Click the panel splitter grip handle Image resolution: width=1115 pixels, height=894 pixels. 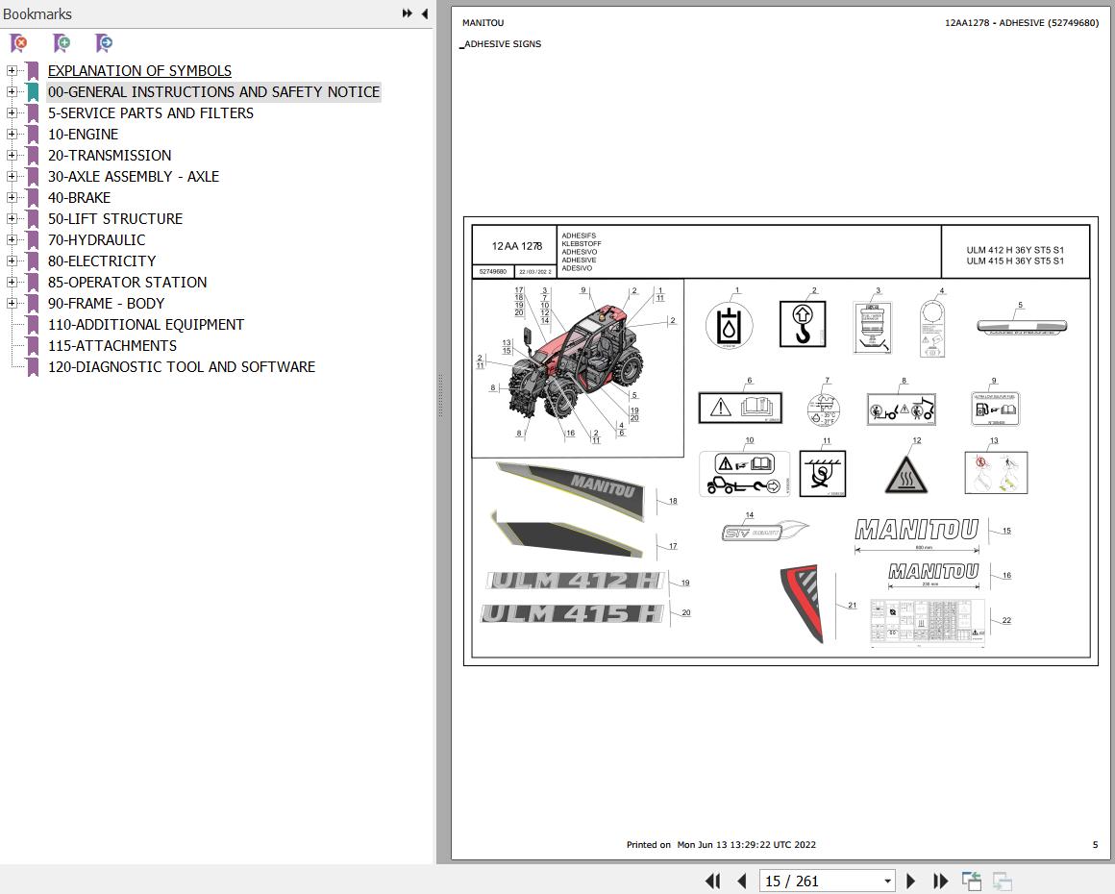[x=440, y=396]
